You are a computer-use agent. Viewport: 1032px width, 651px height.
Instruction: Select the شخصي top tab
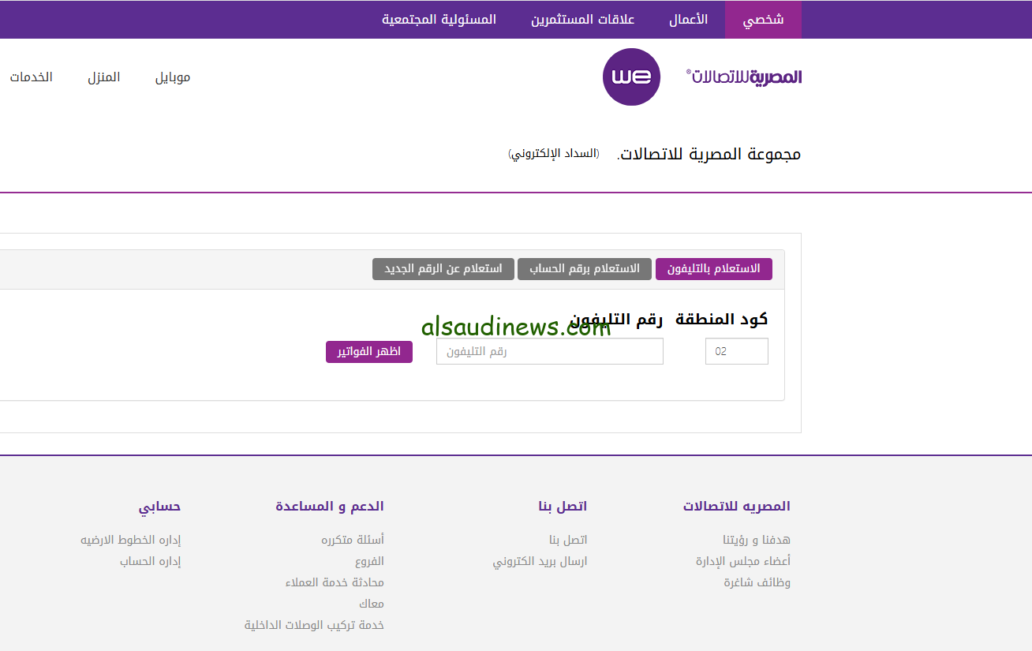point(763,20)
